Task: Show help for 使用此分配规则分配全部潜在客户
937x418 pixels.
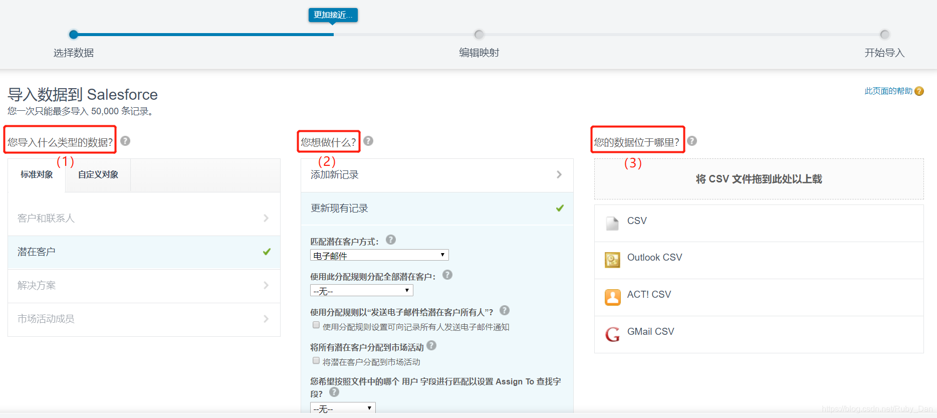Action: point(447,275)
